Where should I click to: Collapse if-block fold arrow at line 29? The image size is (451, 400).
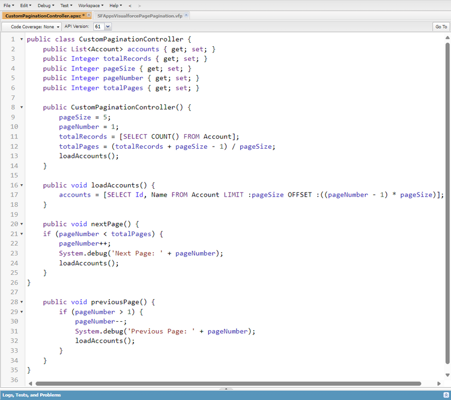click(21, 312)
